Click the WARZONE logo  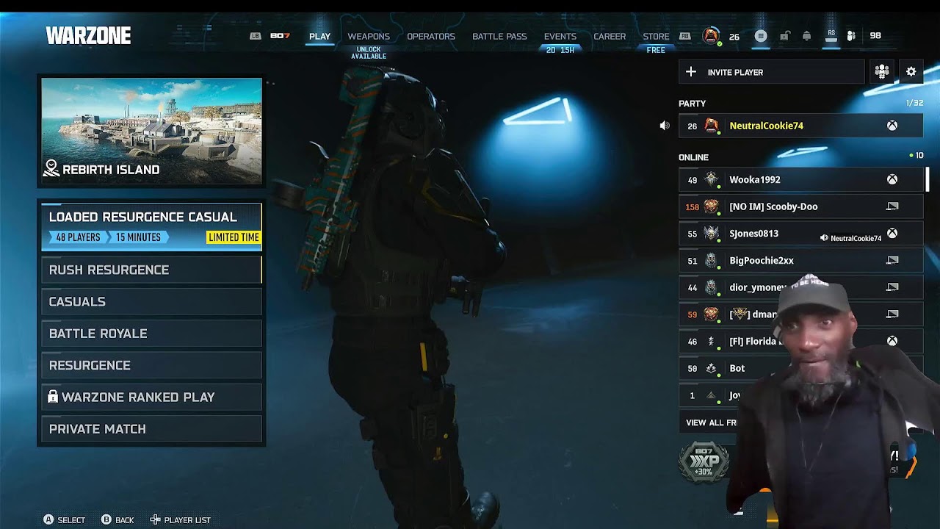tap(88, 35)
